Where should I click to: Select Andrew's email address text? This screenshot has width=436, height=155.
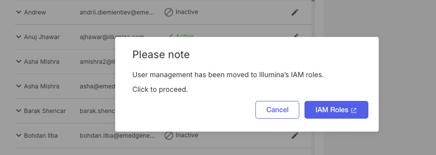[x=117, y=12]
